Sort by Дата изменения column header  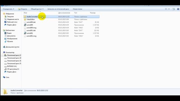pos(64,13)
